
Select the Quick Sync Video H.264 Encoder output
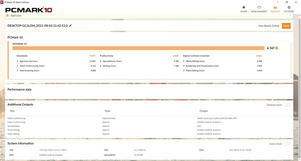[217, 118]
